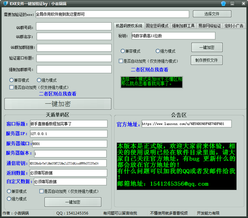The width and height of the screenshot is (248, 218).
Task: Click the large 一键加密 button
Action: click(58, 104)
